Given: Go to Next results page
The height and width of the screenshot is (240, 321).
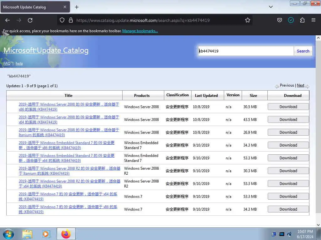Looking at the screenshot, I should point(300,85).
